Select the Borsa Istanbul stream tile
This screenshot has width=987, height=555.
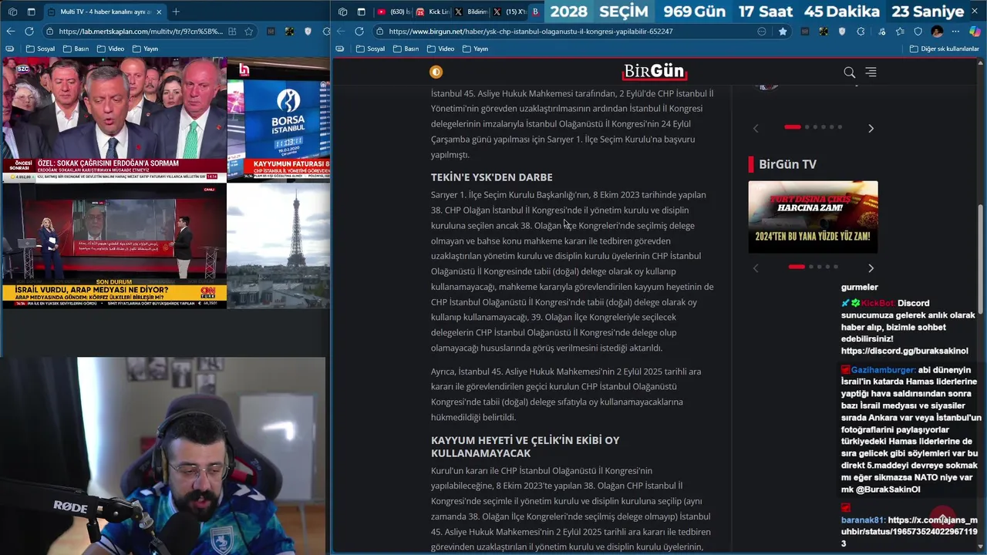pyautogui.click(x=279, y=119)
